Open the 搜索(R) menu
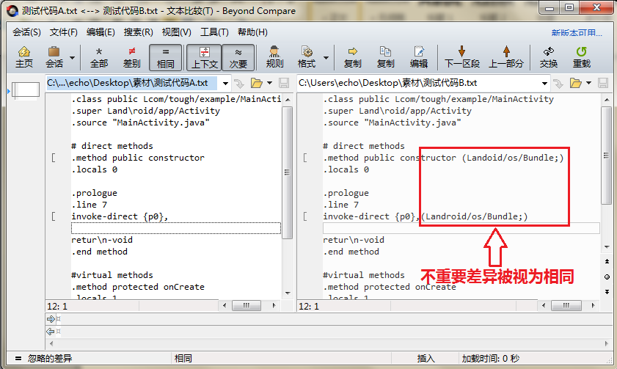The width and height of the screenshot is (617, 369). click(x=138, y=32)
